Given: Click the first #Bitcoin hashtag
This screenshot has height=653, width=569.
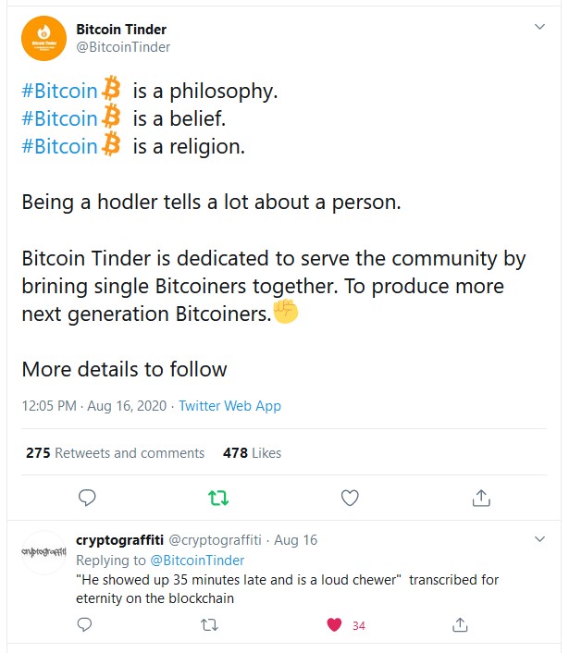Looking at the screenshot, I should tap(59, 92).
